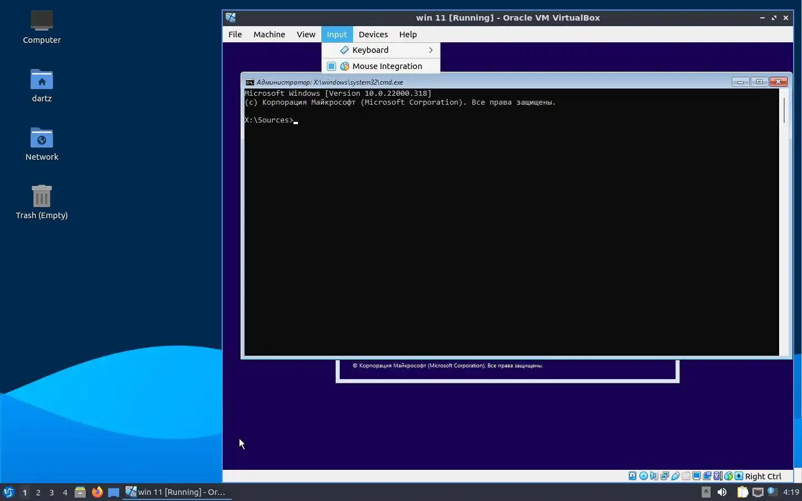Expand the Keyboard submenu arrow
Viewport: 802px width, 501px height.
click(431, 50)
